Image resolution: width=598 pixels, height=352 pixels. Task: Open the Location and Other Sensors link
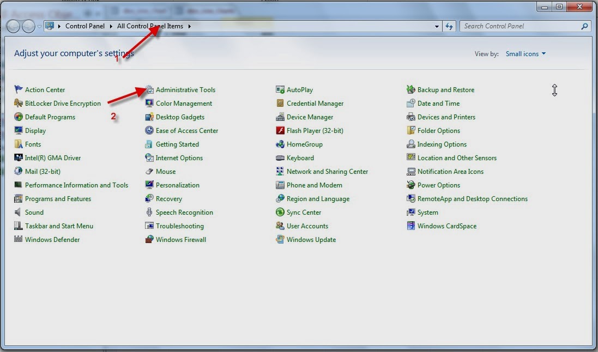pyautogui.click(x=457, y=158)
